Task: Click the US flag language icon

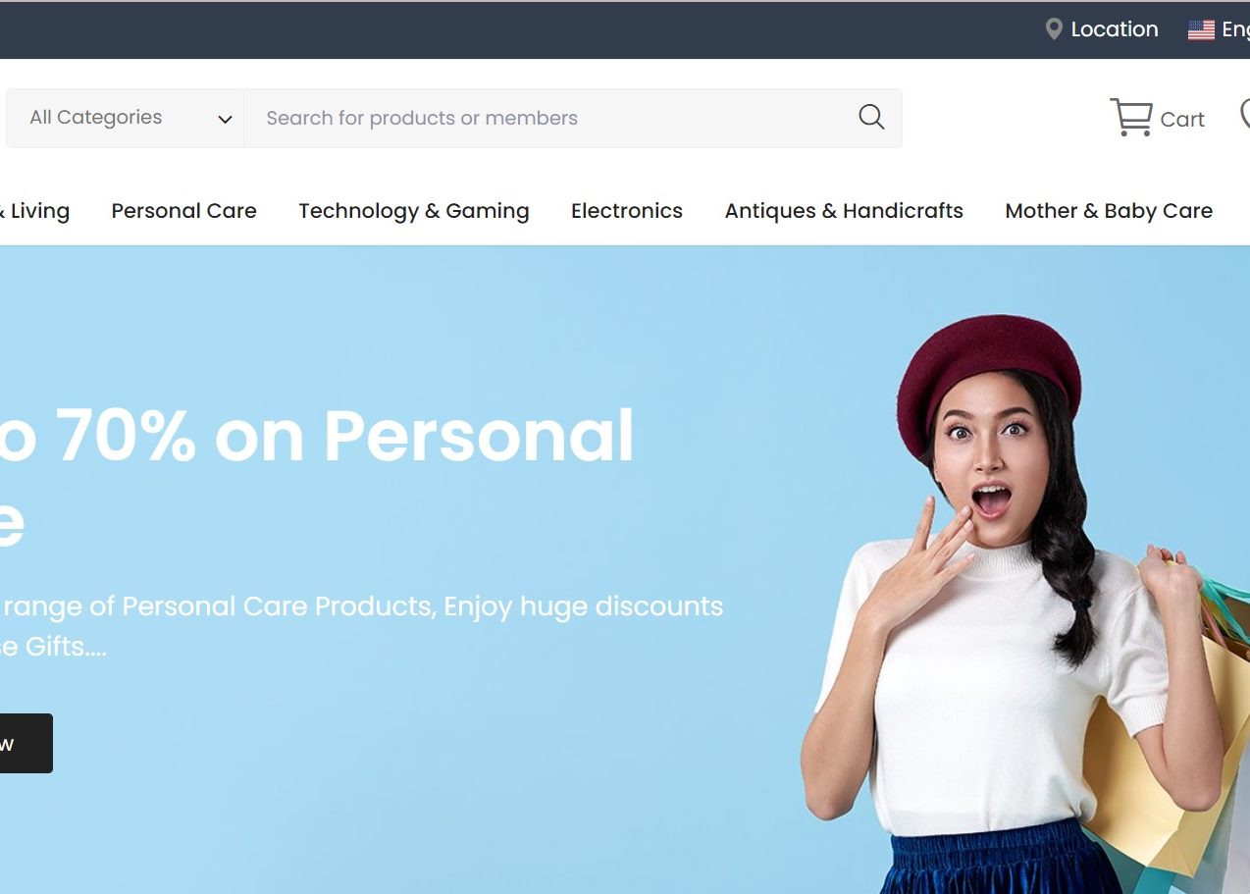Action: (x=1201, y=30)
